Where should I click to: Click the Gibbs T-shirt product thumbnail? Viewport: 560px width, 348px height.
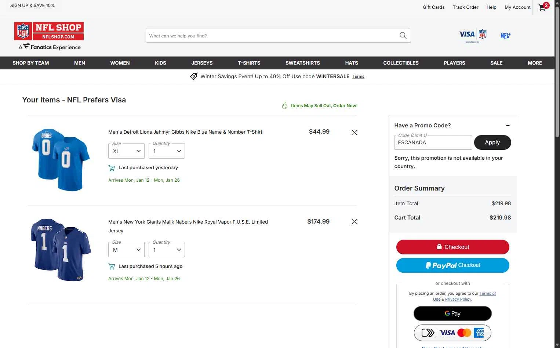click(61, 160)
